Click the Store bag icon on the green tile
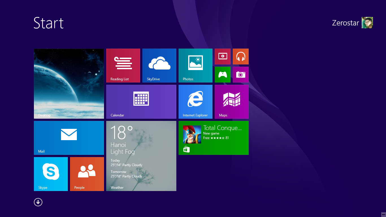This screenshot has width=386, height=217. [x=187, y=149]
